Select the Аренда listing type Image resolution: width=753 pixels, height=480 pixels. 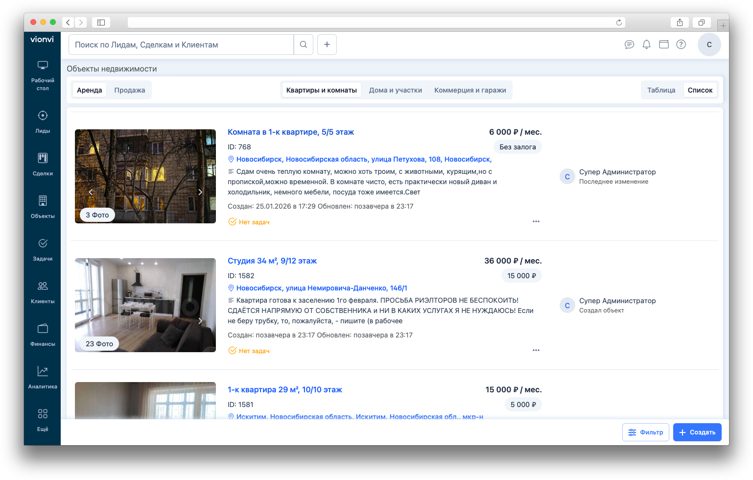pos(89,90)
